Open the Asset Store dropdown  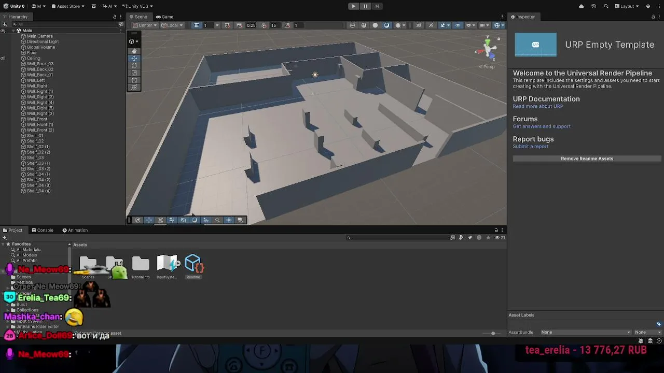point(68,6)
